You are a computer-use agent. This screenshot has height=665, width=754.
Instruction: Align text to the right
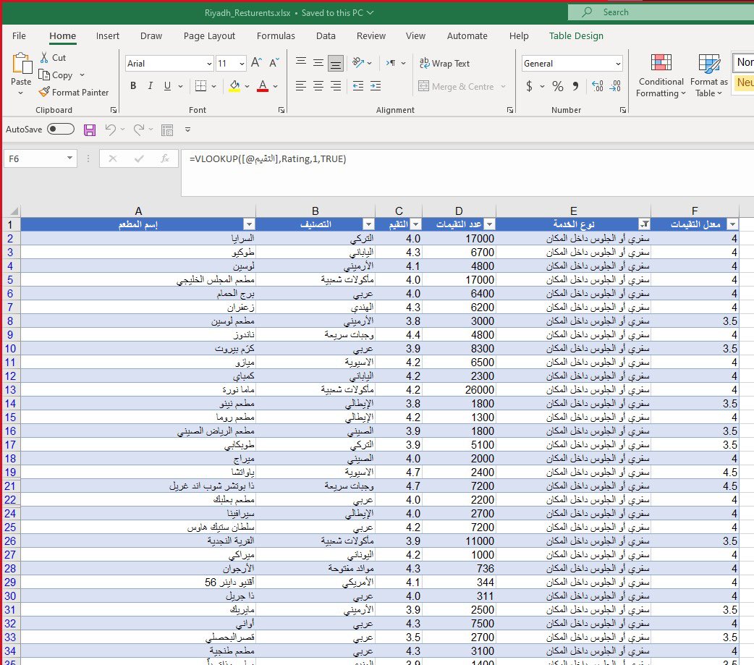336,86
